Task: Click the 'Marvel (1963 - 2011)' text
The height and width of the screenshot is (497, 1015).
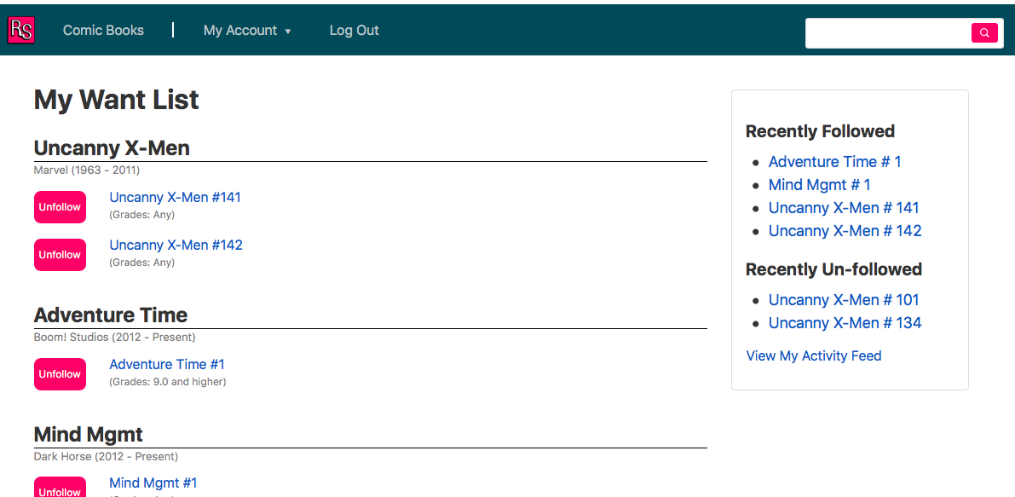Action: tap(87, 170)
